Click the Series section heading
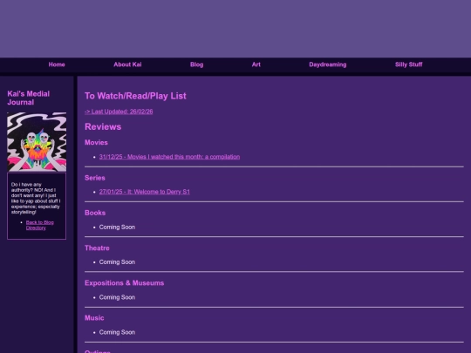Screen dimensions: 471x353 point(95,178)
